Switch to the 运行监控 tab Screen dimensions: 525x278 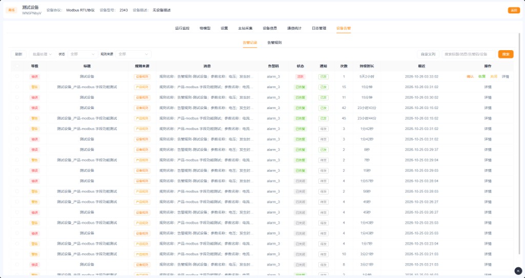182,28
